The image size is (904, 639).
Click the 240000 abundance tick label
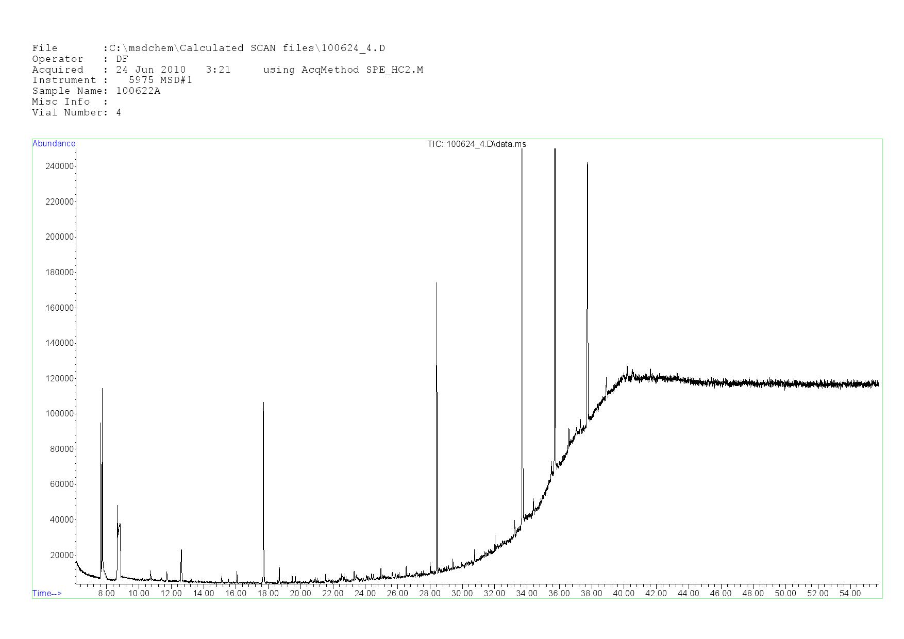[x=60, y=166]
